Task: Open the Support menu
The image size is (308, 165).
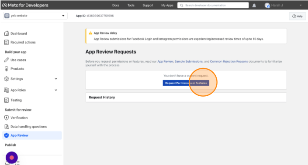Action: point(148,5)
